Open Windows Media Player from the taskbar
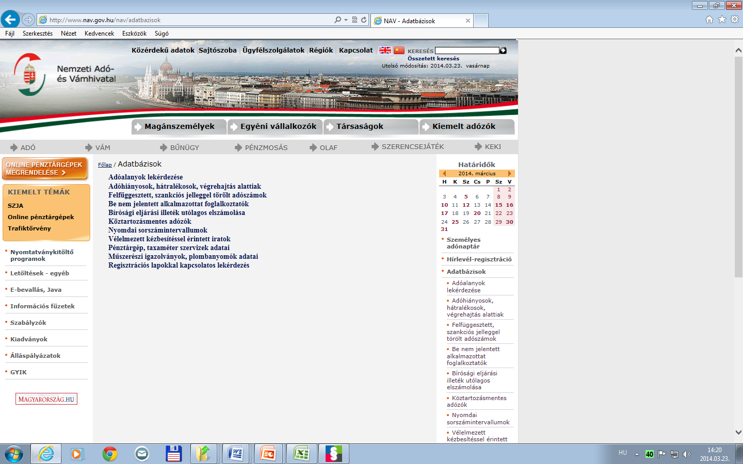Image resolution: width=743 pixels, height=464 pixels. pos(77,454)
